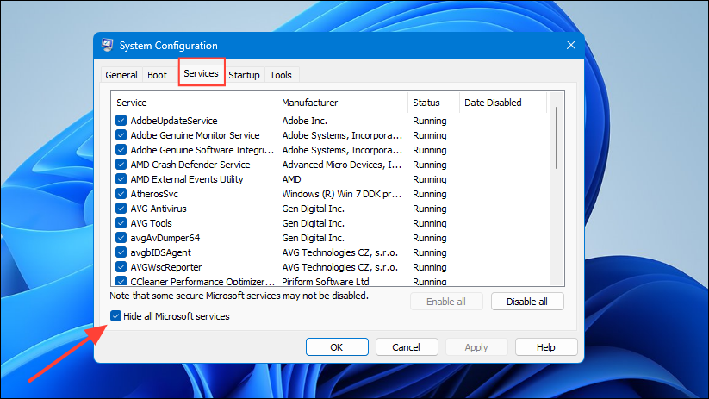This screenshot has height=399, width=709.
Task: Uncheck Adobe Genuine Monitor Service checkbox
Action: point(121,135)
